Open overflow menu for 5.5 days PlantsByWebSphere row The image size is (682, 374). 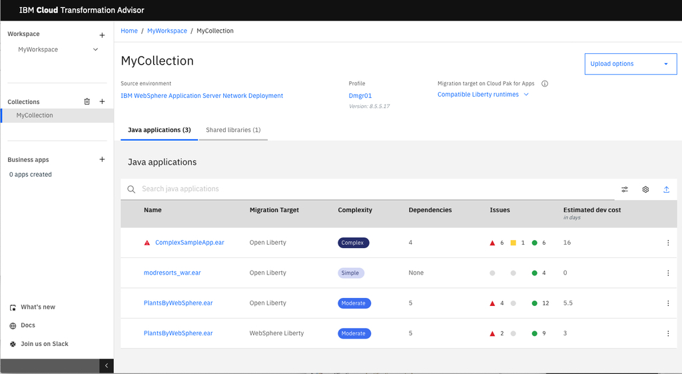(668, 303)
